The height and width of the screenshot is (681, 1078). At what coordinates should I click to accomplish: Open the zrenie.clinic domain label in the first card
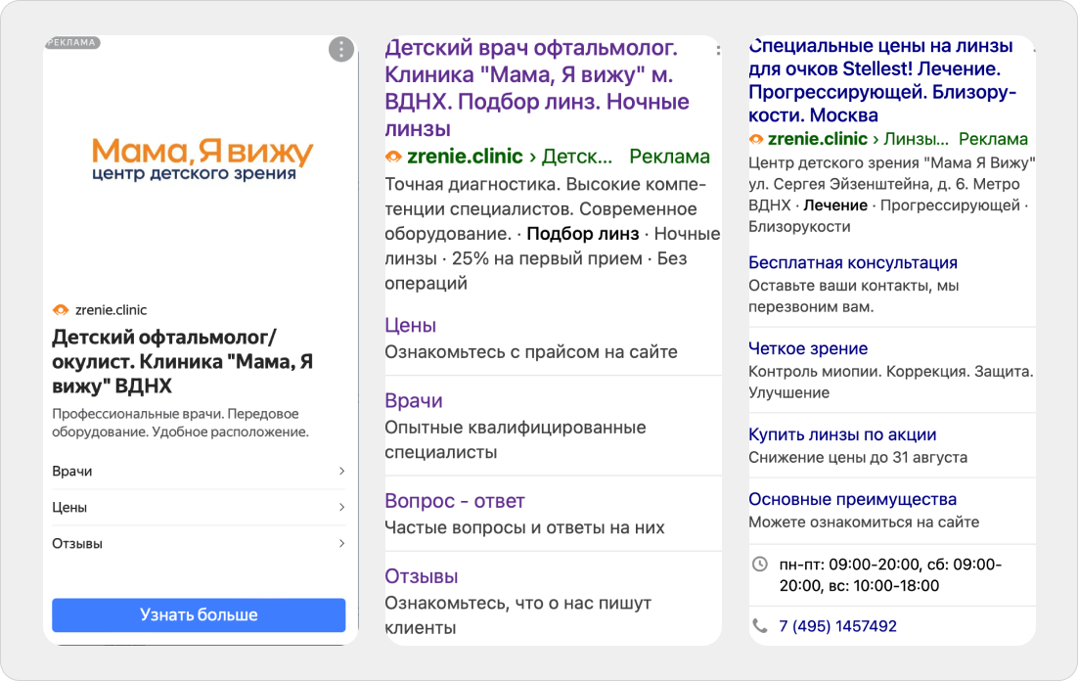click(111, 310)
